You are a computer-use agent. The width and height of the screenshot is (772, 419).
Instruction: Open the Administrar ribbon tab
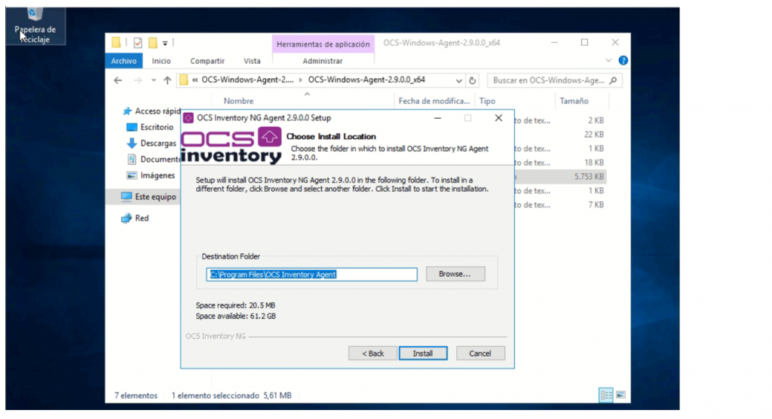pyautogui.click(x=323, y=61)
